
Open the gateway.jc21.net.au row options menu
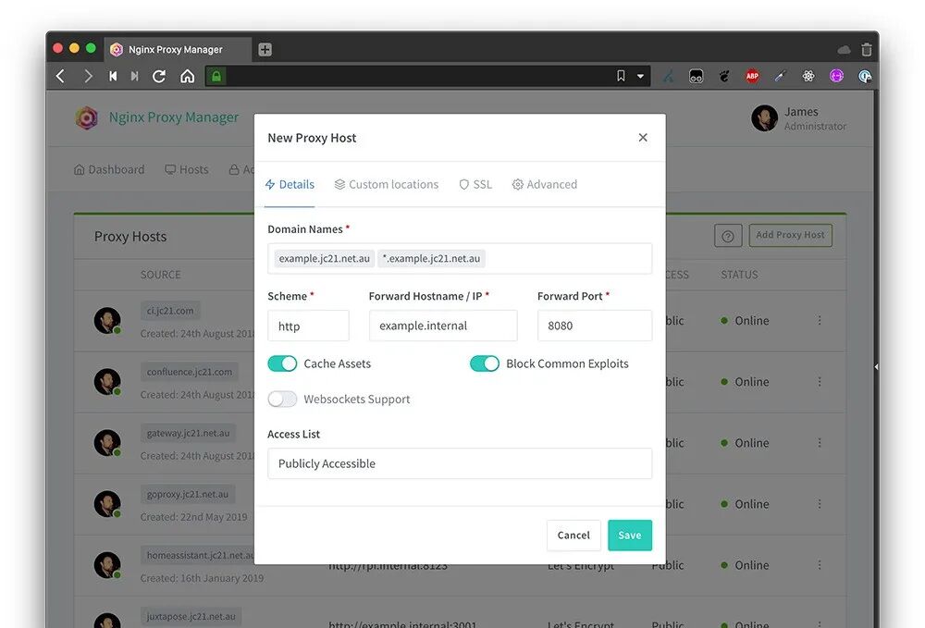[x=820, y=442]
